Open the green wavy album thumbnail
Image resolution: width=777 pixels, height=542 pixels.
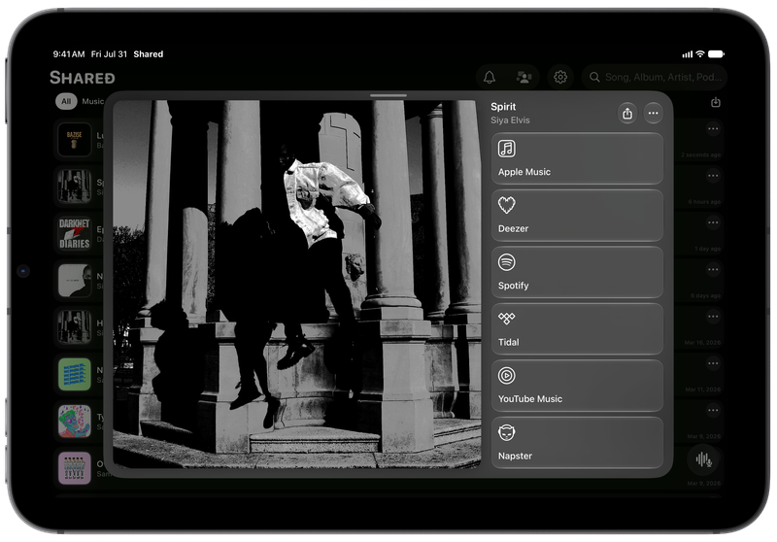(x=75, y=375)
